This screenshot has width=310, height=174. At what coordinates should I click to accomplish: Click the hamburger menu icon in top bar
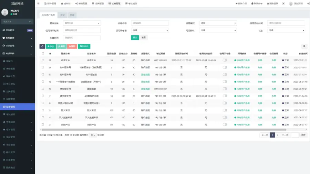[x=38, y=3]
